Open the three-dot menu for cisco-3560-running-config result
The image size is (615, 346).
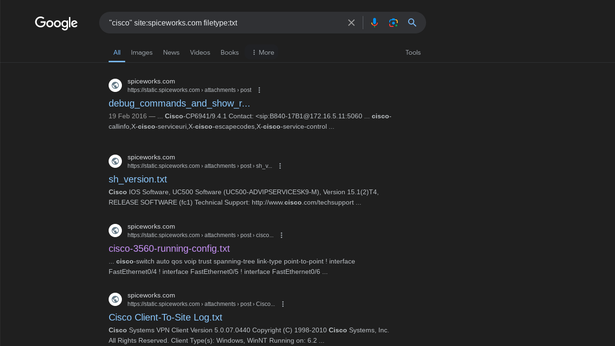(x=282, y=235)
